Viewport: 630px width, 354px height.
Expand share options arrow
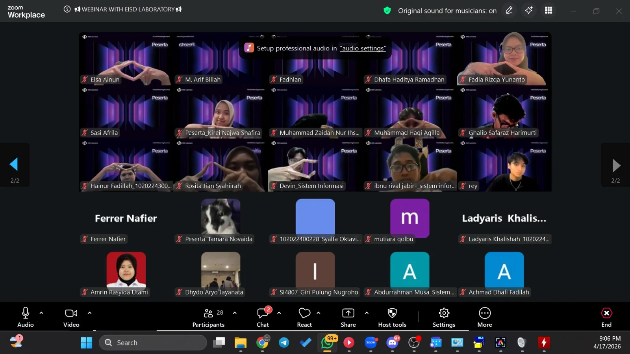(367, 313)
